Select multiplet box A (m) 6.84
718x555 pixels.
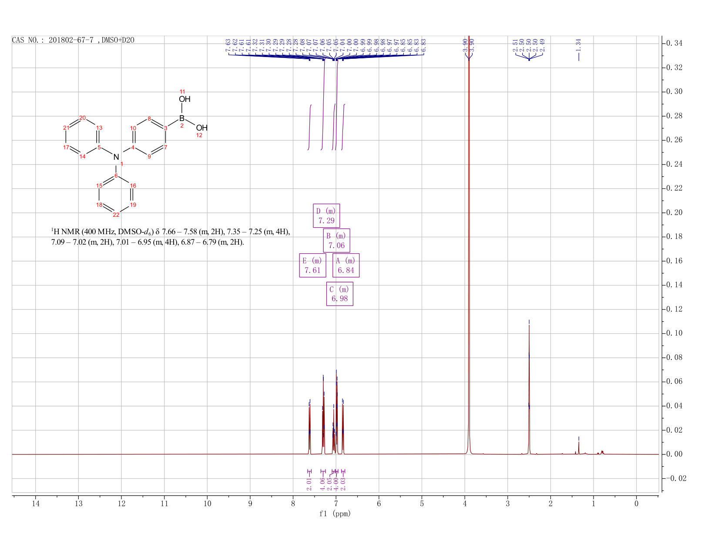pyautogui.click(x=346, y=265)
